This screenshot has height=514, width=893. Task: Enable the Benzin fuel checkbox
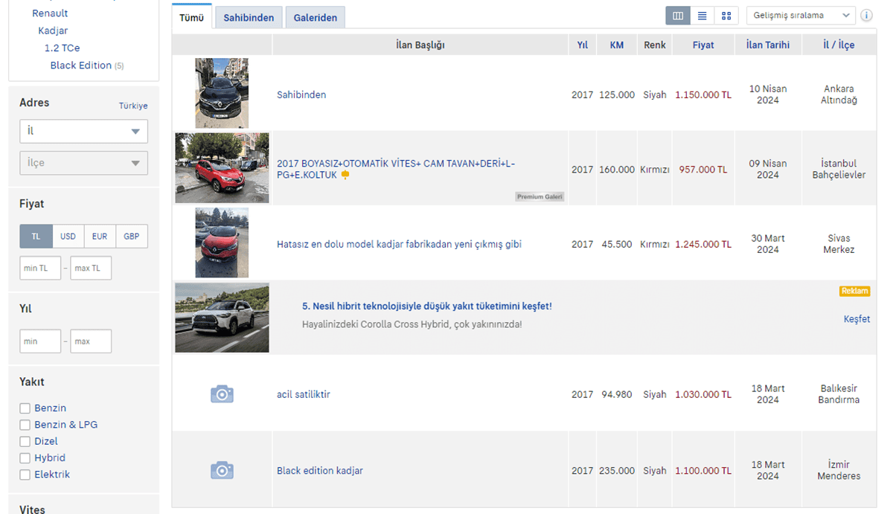pos(25,408)
